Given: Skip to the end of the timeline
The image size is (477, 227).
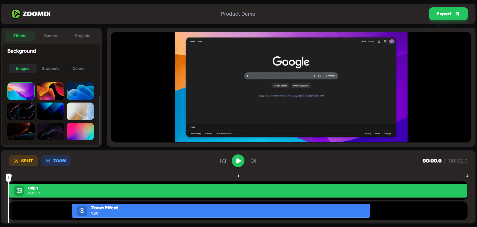Looking at the screenshot, I should tap(253, 161).
